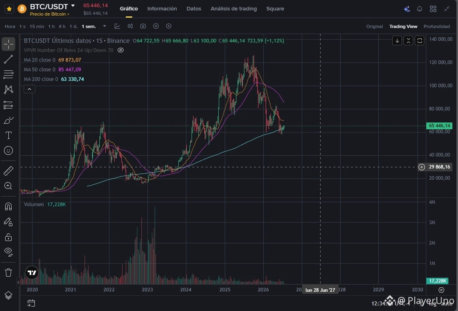This screenshot has width=458, height=311.
Task: Remove drawings with the trash icon
Action: [8, 273]
